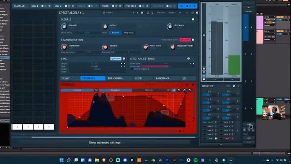Open the Globals section help icon
Screen dimensions: 291x164
point(193,19)
